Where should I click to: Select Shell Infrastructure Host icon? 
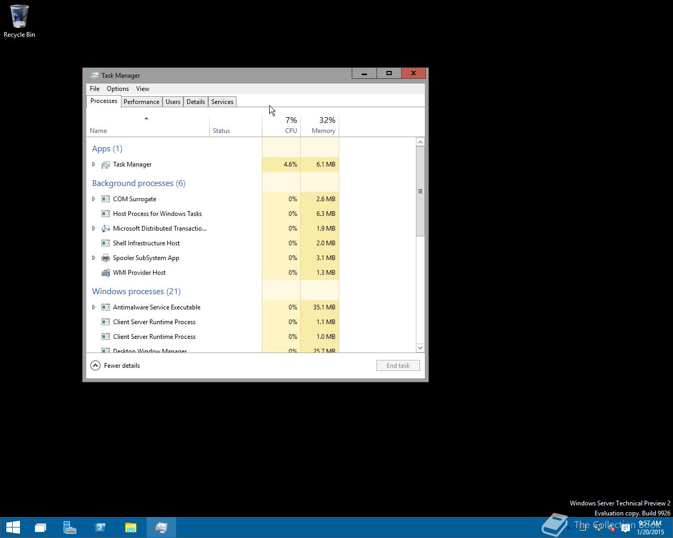tap(106, 243)
